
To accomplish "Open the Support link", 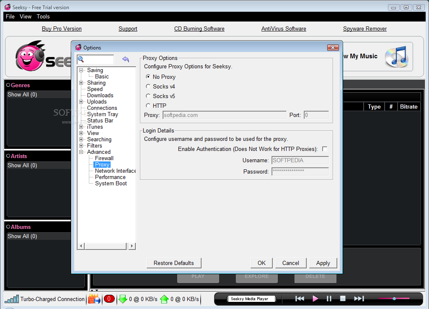I will [128, 29].
